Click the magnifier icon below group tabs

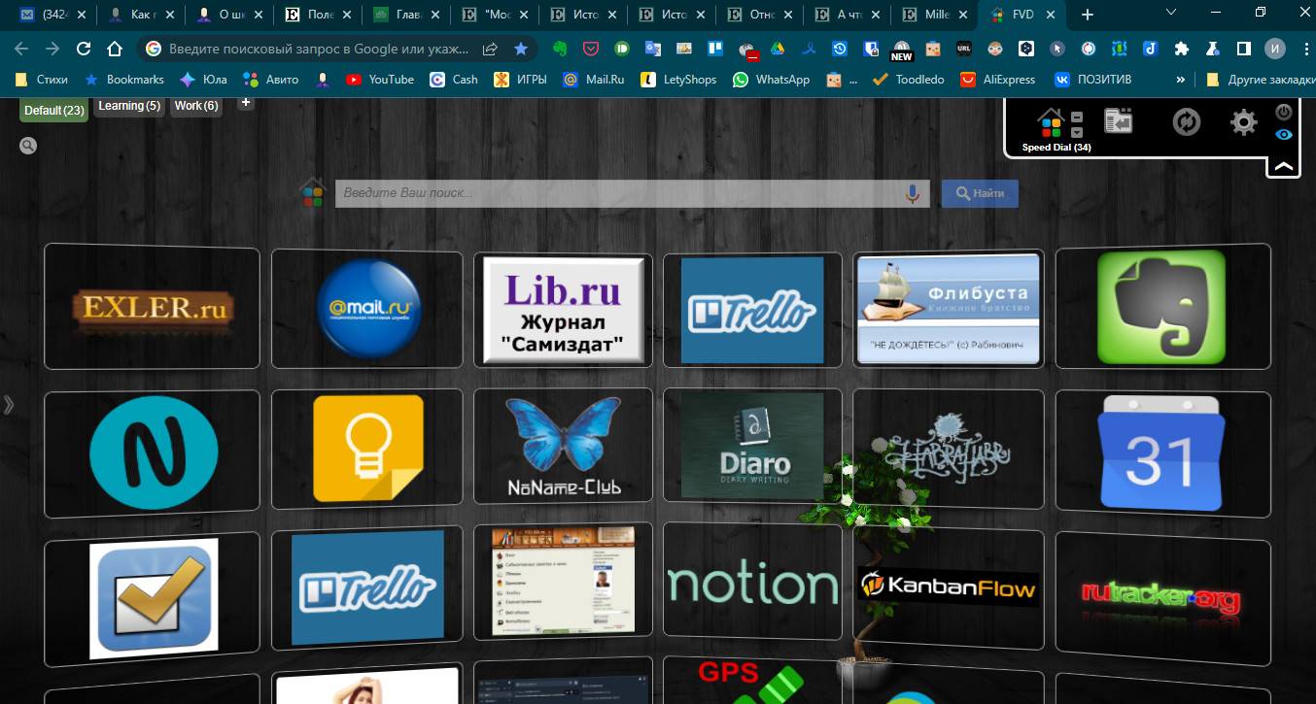coord(28,146)
